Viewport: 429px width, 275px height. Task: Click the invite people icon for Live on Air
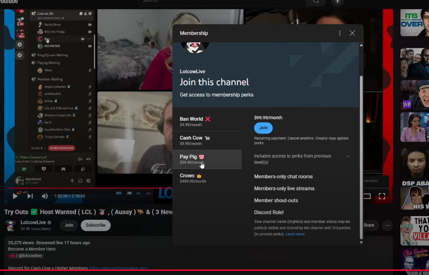point(85,13)
